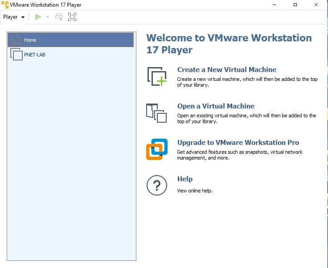Click the Home house icon in library
The image size is (328, 268).
click(x=16, y=40)
